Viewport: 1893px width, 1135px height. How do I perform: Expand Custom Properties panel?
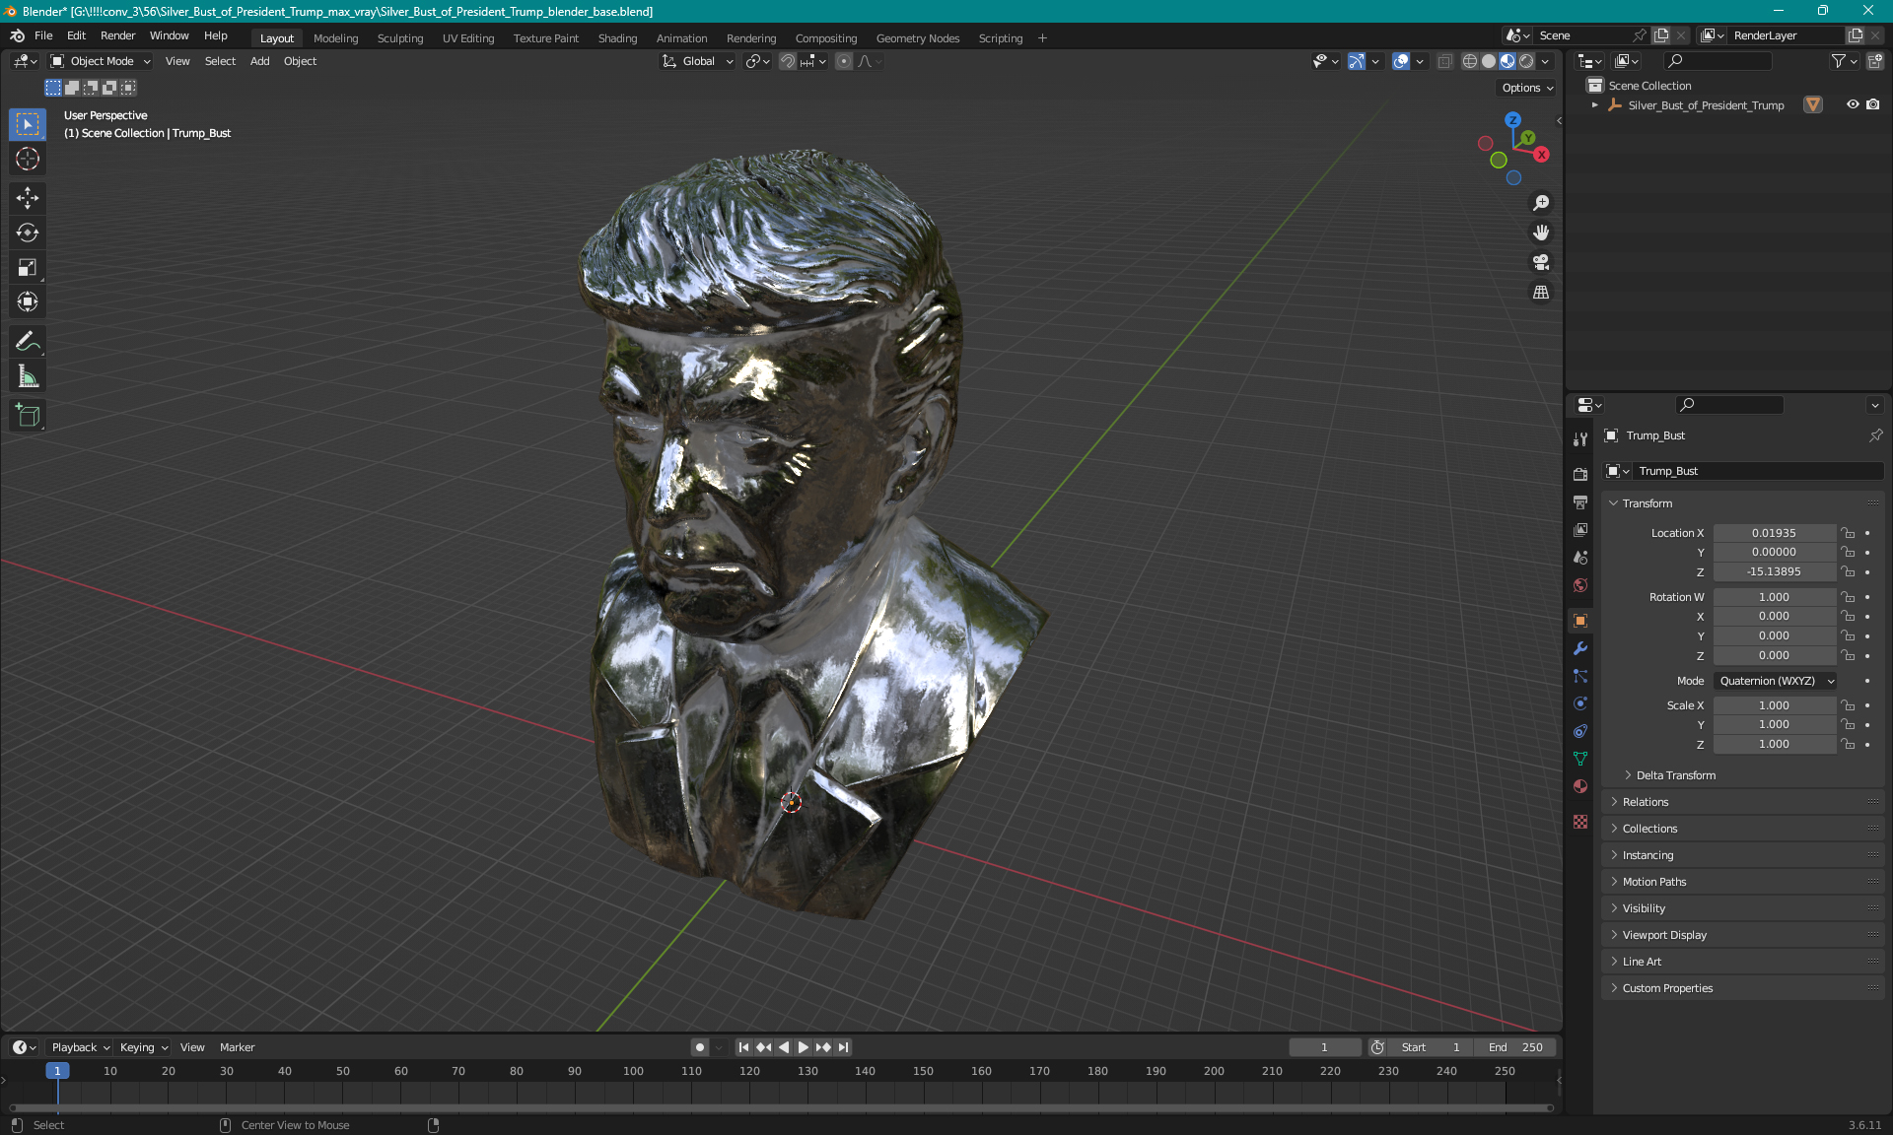pos(1743,988)
